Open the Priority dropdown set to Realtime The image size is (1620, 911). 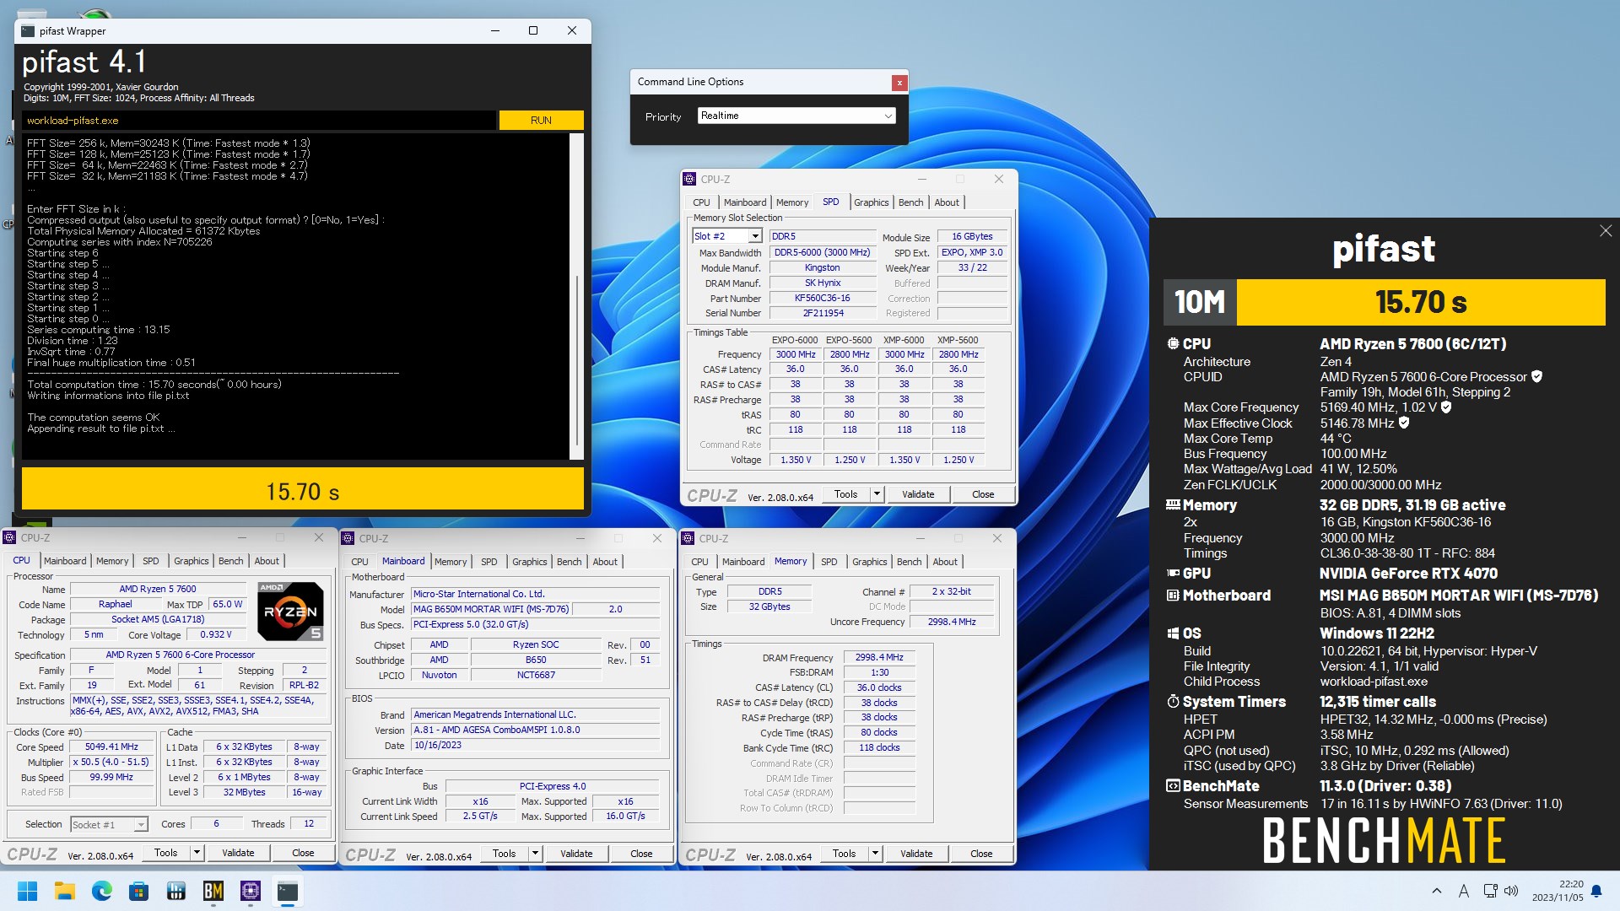796,116
